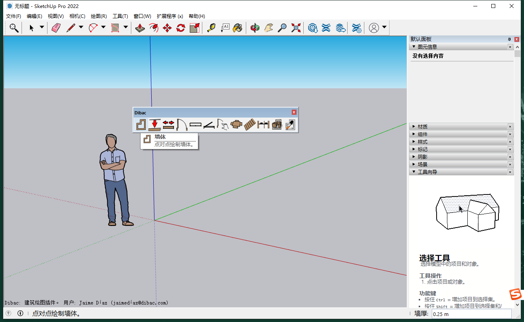
Task: Expand the 场景 panel section
Action: pyautogui.click(x=414, y=164)
